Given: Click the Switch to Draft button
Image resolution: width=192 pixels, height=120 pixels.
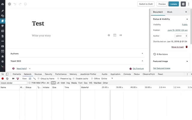Looking at the screenshot, I should pos(146,4).
